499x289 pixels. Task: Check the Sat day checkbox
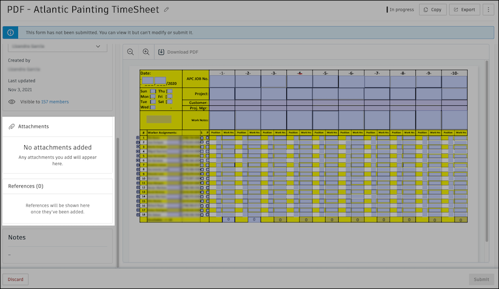[170, 102]
